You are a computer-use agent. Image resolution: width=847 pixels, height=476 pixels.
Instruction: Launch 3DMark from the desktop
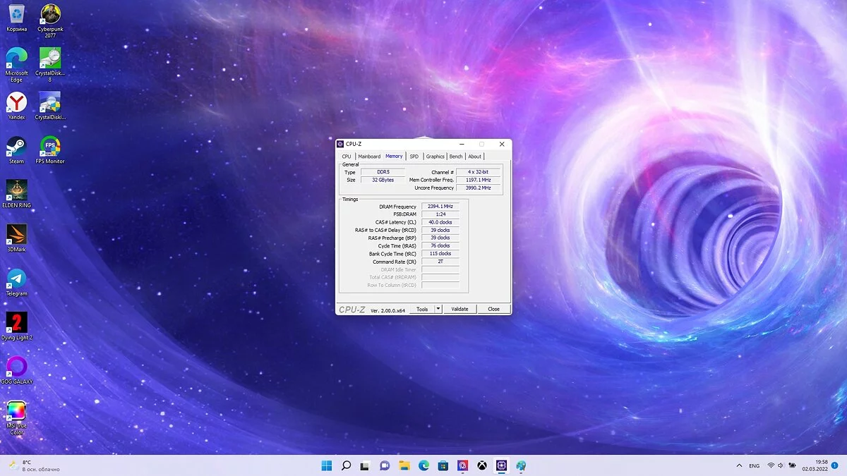[16, 235]
